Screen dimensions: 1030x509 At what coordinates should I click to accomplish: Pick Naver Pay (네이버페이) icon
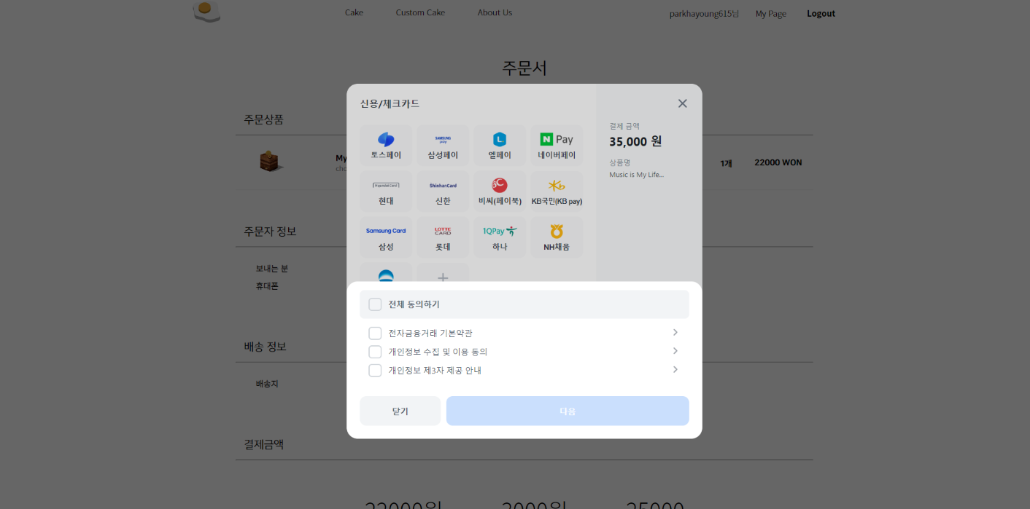557,145
